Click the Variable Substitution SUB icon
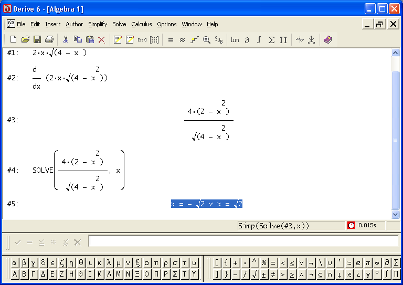Viewport: 403px width, 285px height. (219, 39)
